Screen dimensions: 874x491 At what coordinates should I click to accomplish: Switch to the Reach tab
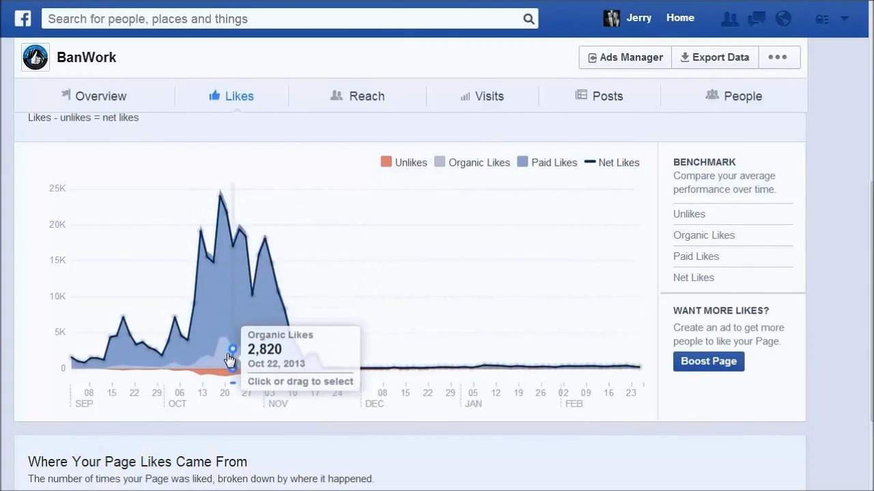357,96
